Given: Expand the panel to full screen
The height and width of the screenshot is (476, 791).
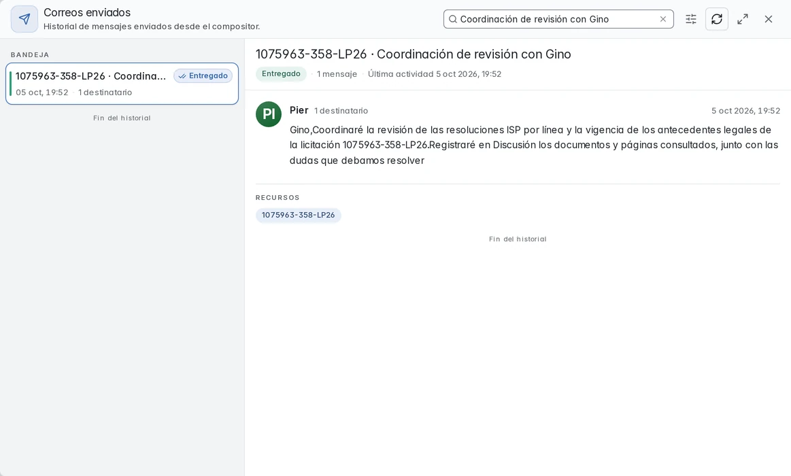Looking at the screenshot, I should pyautogui.click(x=743, y=19).
